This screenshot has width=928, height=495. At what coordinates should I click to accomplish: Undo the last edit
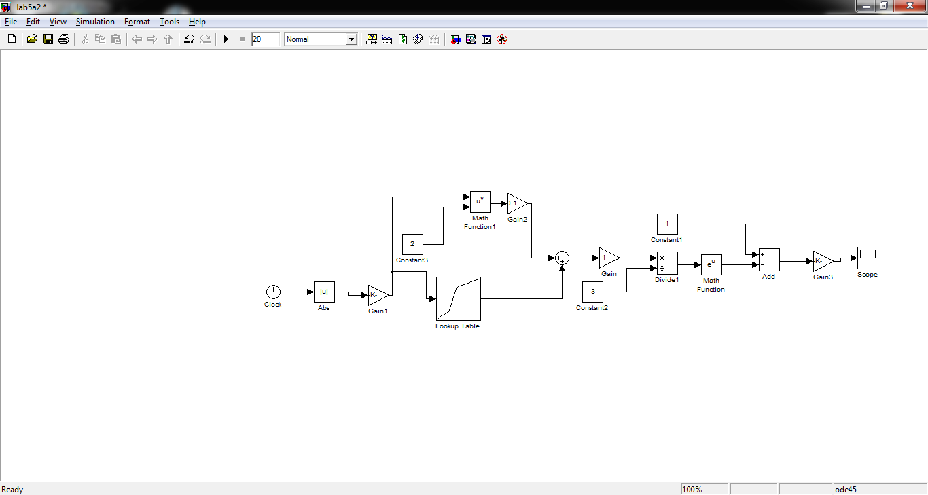tap(190, 39)
